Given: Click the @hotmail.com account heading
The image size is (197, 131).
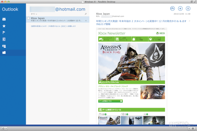Looking at the screenshot, I should click(70, 9).
